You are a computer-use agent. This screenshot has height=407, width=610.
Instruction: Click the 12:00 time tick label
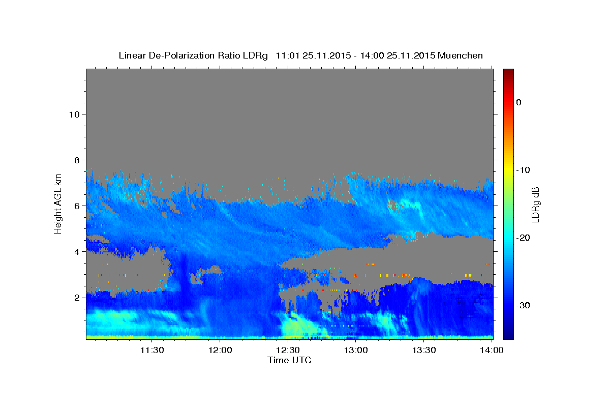pos(220,350)
